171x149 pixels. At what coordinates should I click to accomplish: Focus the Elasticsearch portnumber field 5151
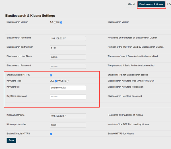point(68,48)
